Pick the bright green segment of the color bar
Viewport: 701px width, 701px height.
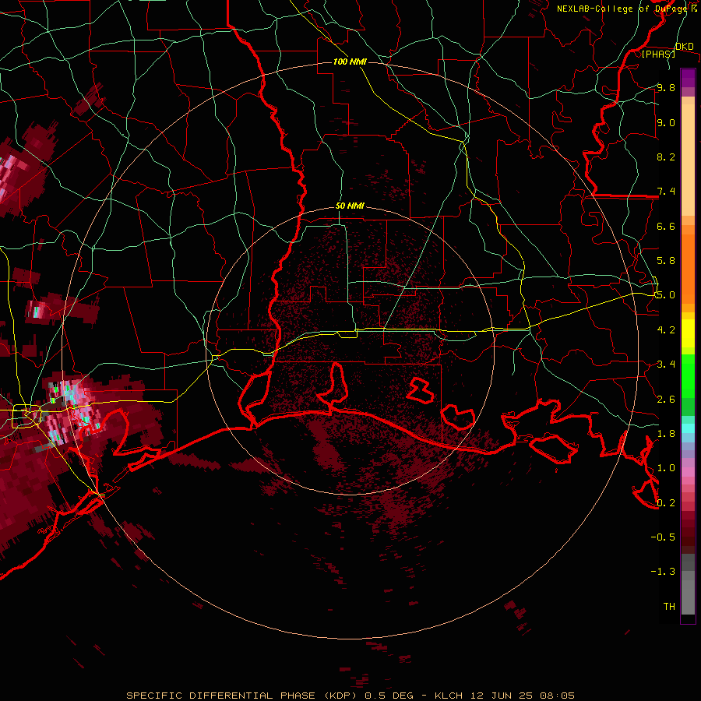click(x=688, y=375)
